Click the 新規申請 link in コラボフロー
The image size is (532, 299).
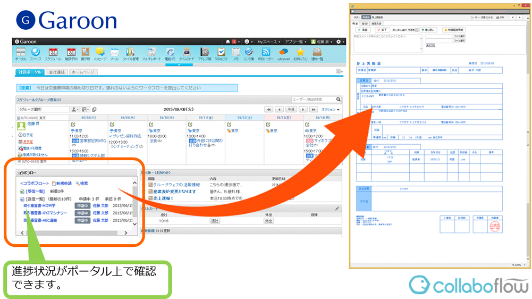(62, 184)
